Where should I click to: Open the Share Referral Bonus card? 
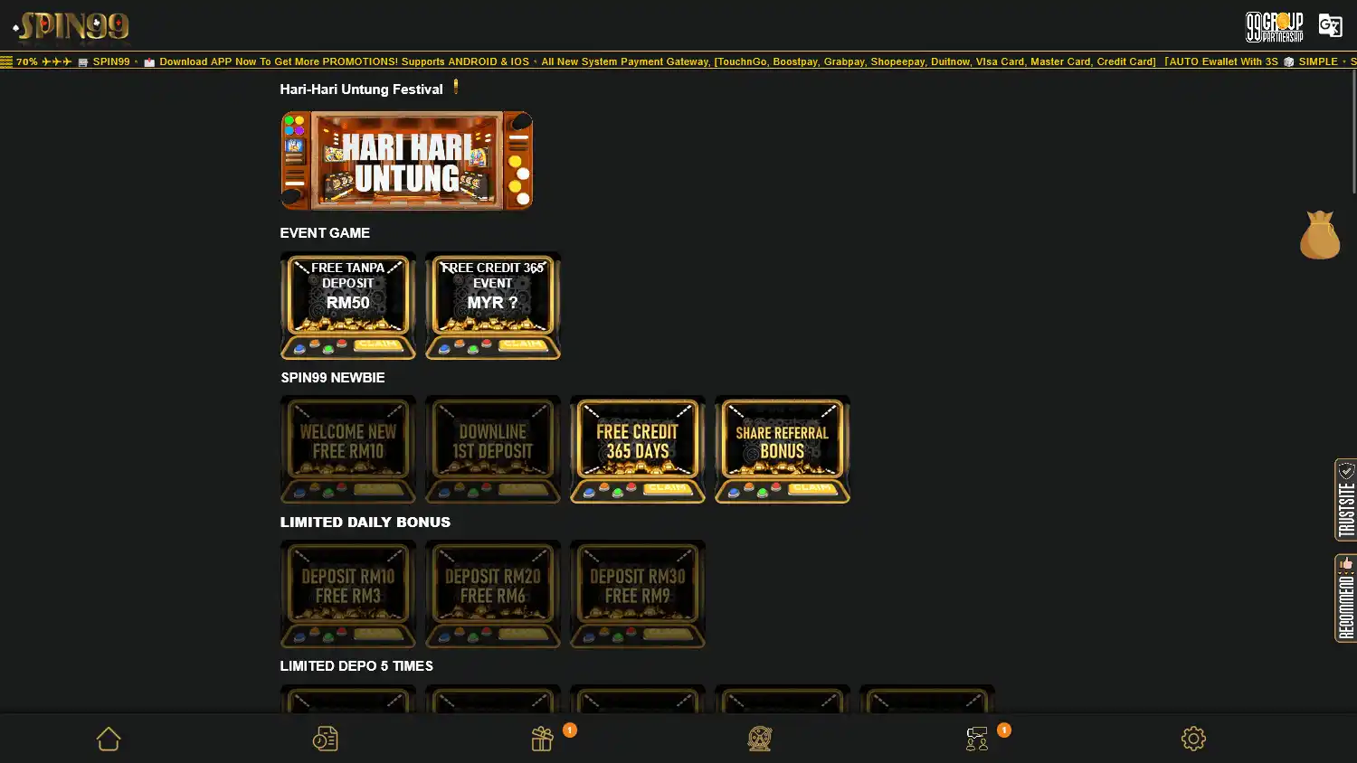783,449
